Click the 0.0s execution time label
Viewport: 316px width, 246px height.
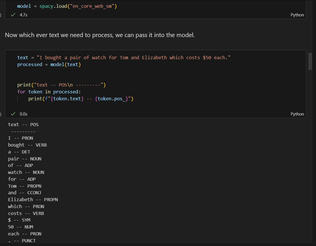tap(23, 114)
